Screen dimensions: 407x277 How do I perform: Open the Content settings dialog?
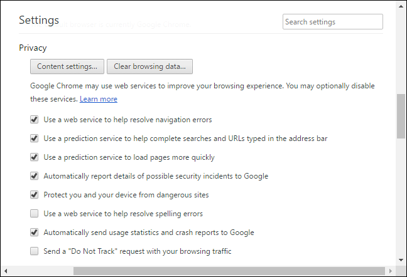pyautogui.click(x=67, y=66)
